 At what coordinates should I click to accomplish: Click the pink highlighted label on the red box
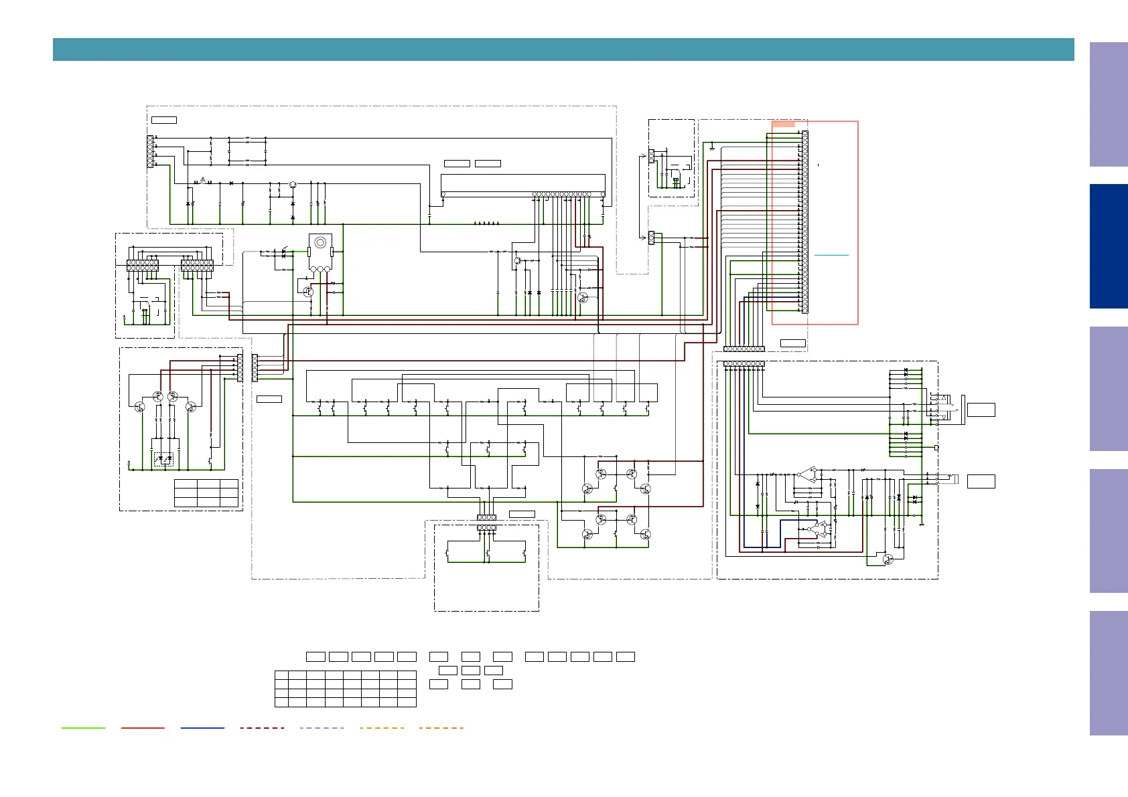point(784,124)
